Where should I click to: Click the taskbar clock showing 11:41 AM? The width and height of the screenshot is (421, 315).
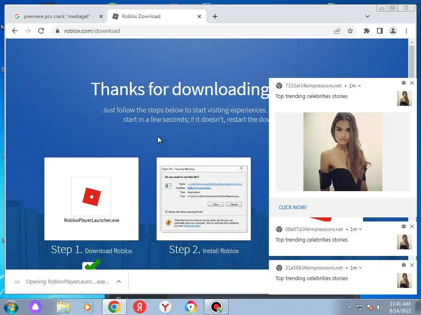(400, 307)
